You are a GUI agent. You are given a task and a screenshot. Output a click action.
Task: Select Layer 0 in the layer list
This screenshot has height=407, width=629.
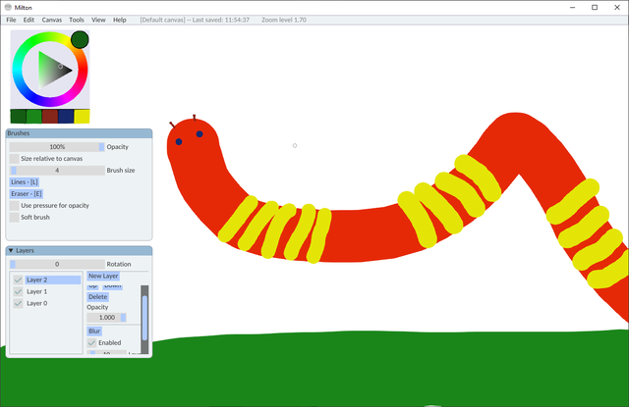pyautogui.click(x=37, y=304)
